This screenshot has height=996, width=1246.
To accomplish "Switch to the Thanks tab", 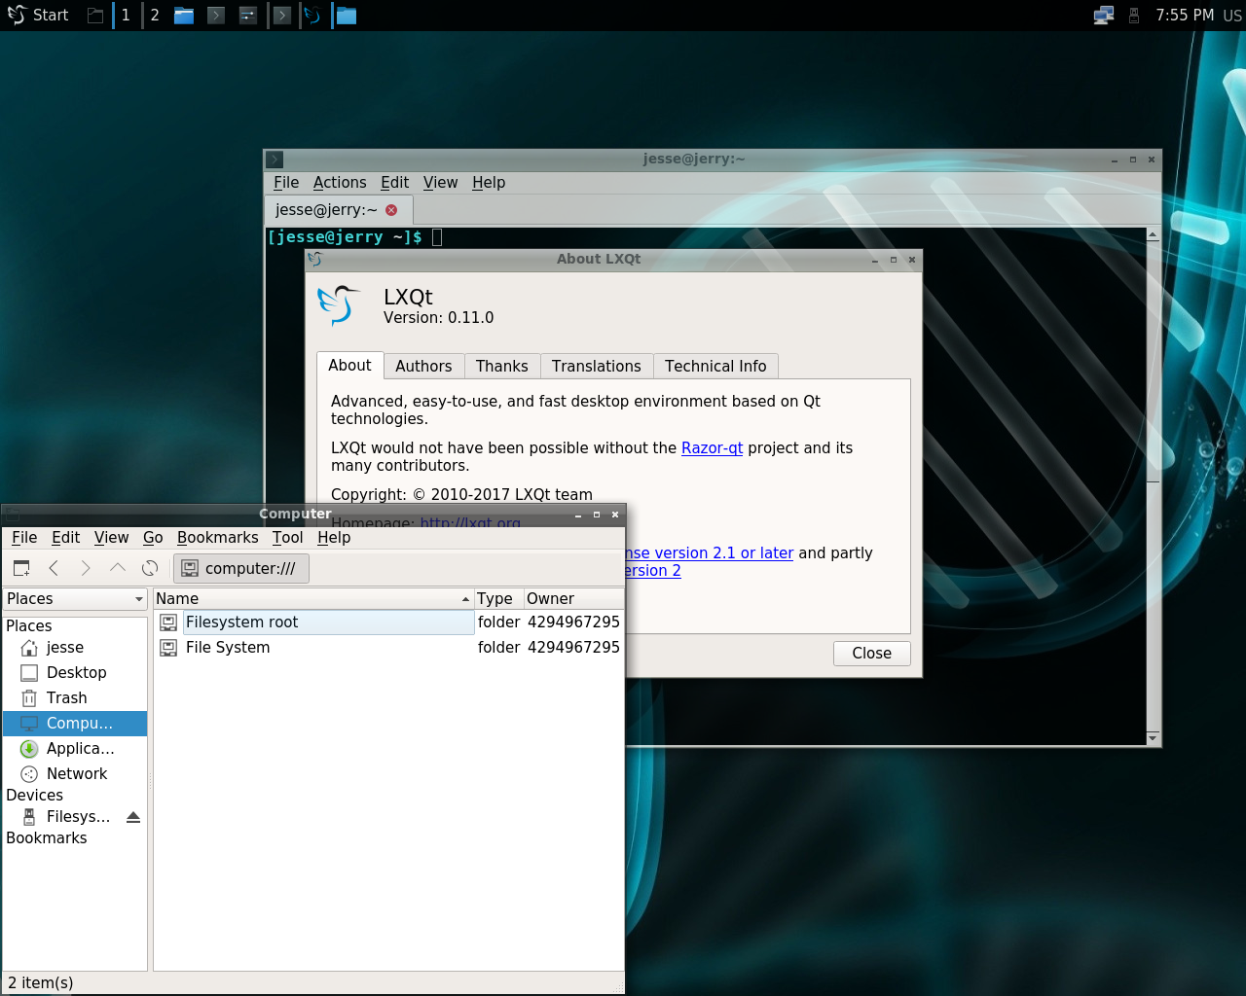I will [x=502, y=366].
